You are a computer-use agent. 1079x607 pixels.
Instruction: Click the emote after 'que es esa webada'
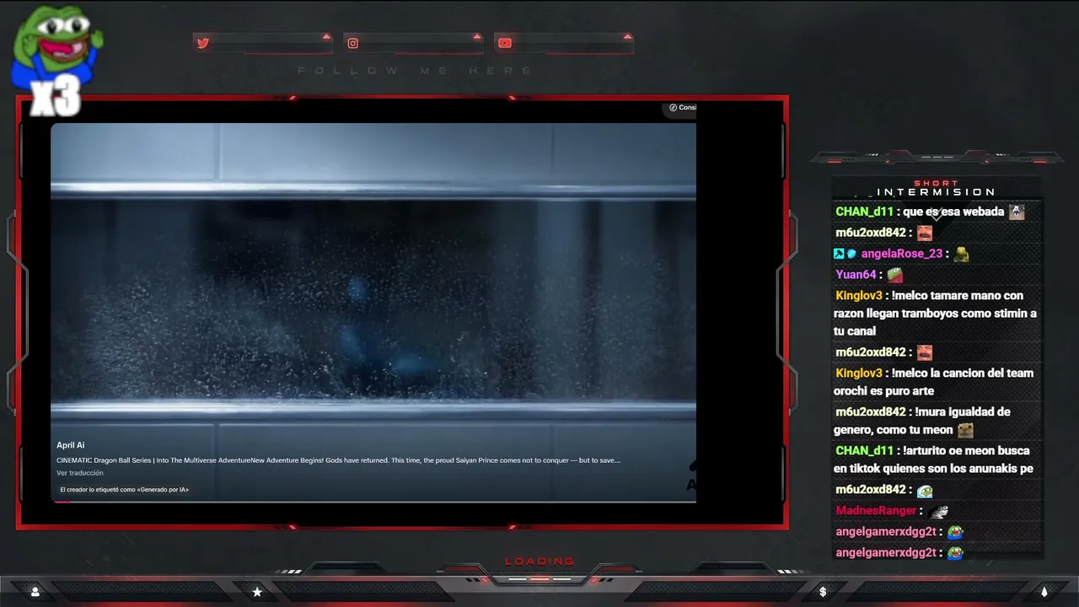pos(1017,212)
